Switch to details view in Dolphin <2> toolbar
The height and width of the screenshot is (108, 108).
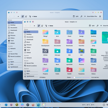click(x=46, y=26)
